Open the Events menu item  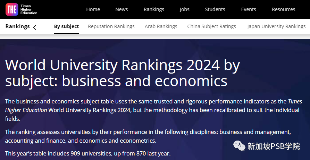coord(248,9)
